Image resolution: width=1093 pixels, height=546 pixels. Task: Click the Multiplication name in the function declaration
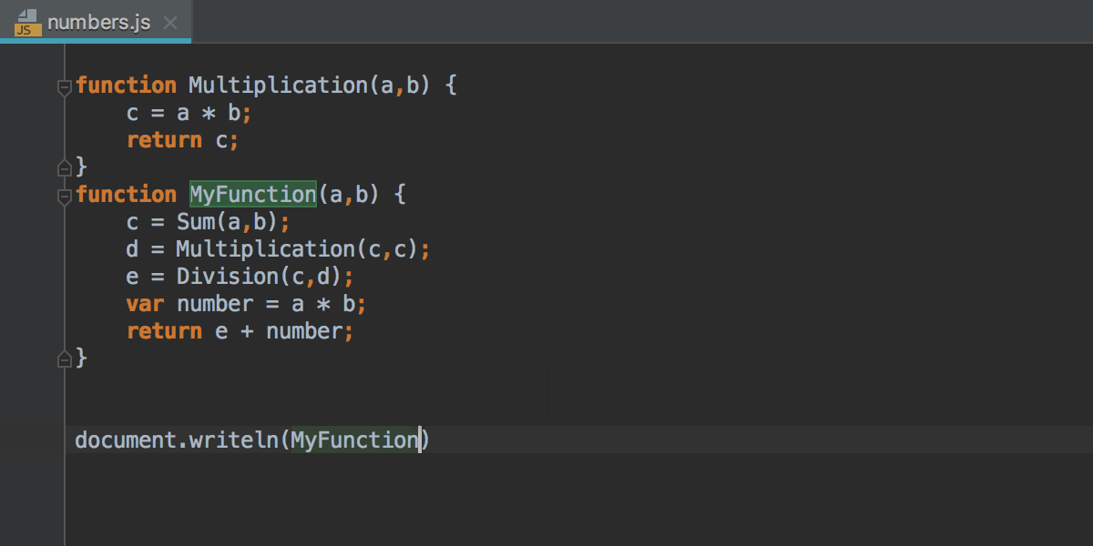point(278,86)
